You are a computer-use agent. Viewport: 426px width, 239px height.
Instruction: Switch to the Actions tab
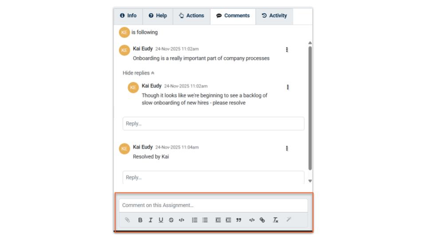click(x=192, y=16)
